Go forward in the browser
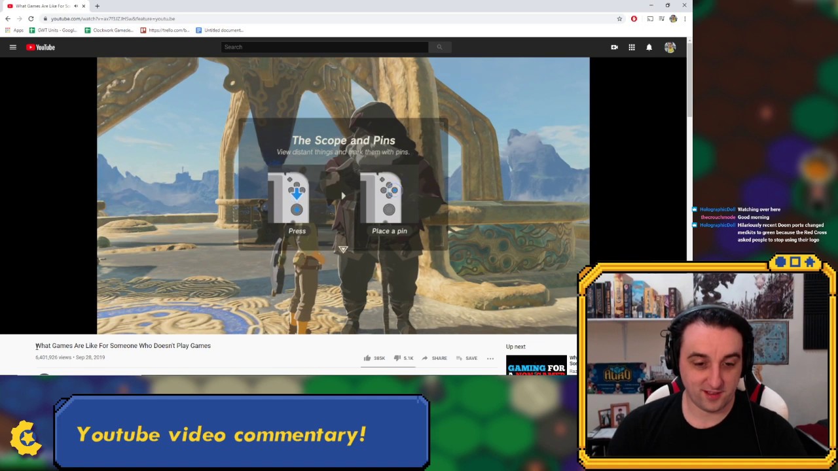The height and width of the screenshot is (471, 838). [19, 19]
